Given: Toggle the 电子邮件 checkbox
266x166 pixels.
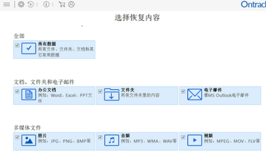Looking at the screenshot, I should (183, 91).
